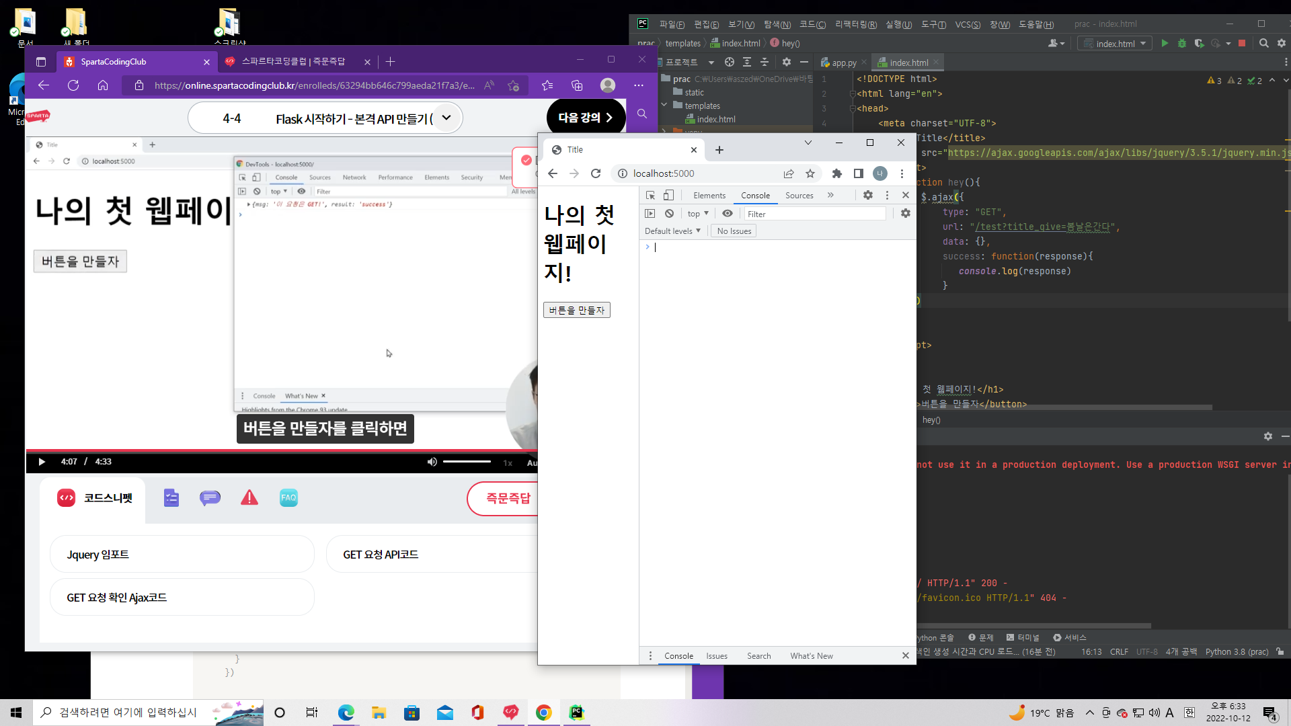Open the red warning report icon
Image resolution: width=1291 pixels, height=726 pixels.
click(249, 498)
